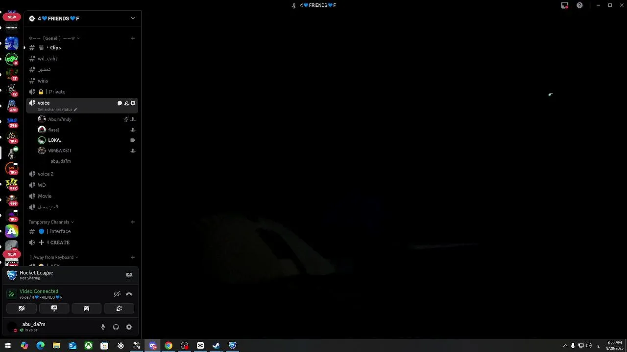Open voice channel settings gear
Viewport: 627px width, 352px height.
(133, 103)
